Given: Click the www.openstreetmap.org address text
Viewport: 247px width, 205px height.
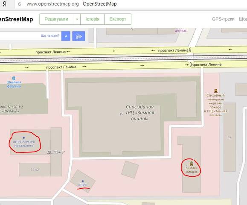Looking at the screenshot, I should coord(52,4).
